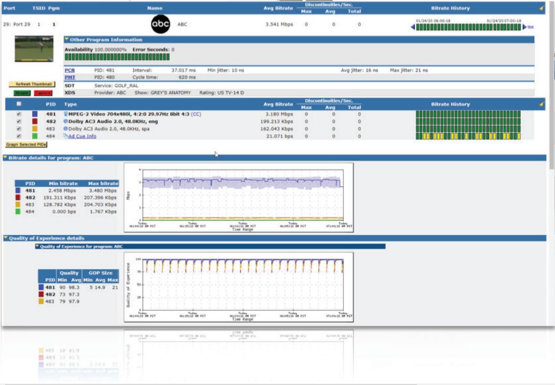The height and width of the screenshot is (385, 555).
Task: Click the golf video thumbnail
Action: (x=34, y=48)
